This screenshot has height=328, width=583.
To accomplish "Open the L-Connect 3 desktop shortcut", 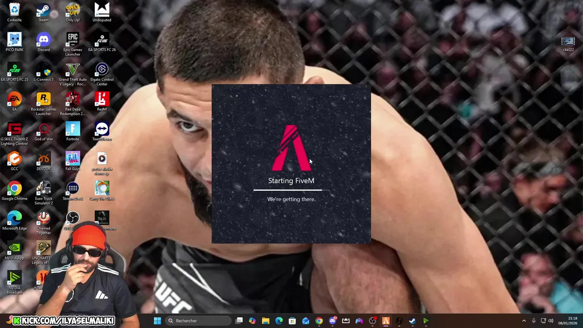I will pyautogui.click(x=44, y=72).
